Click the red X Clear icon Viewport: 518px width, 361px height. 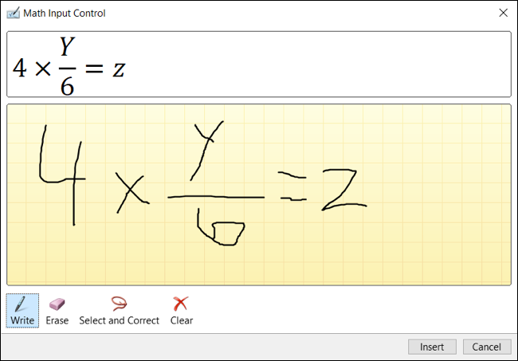tap(181, 304)
